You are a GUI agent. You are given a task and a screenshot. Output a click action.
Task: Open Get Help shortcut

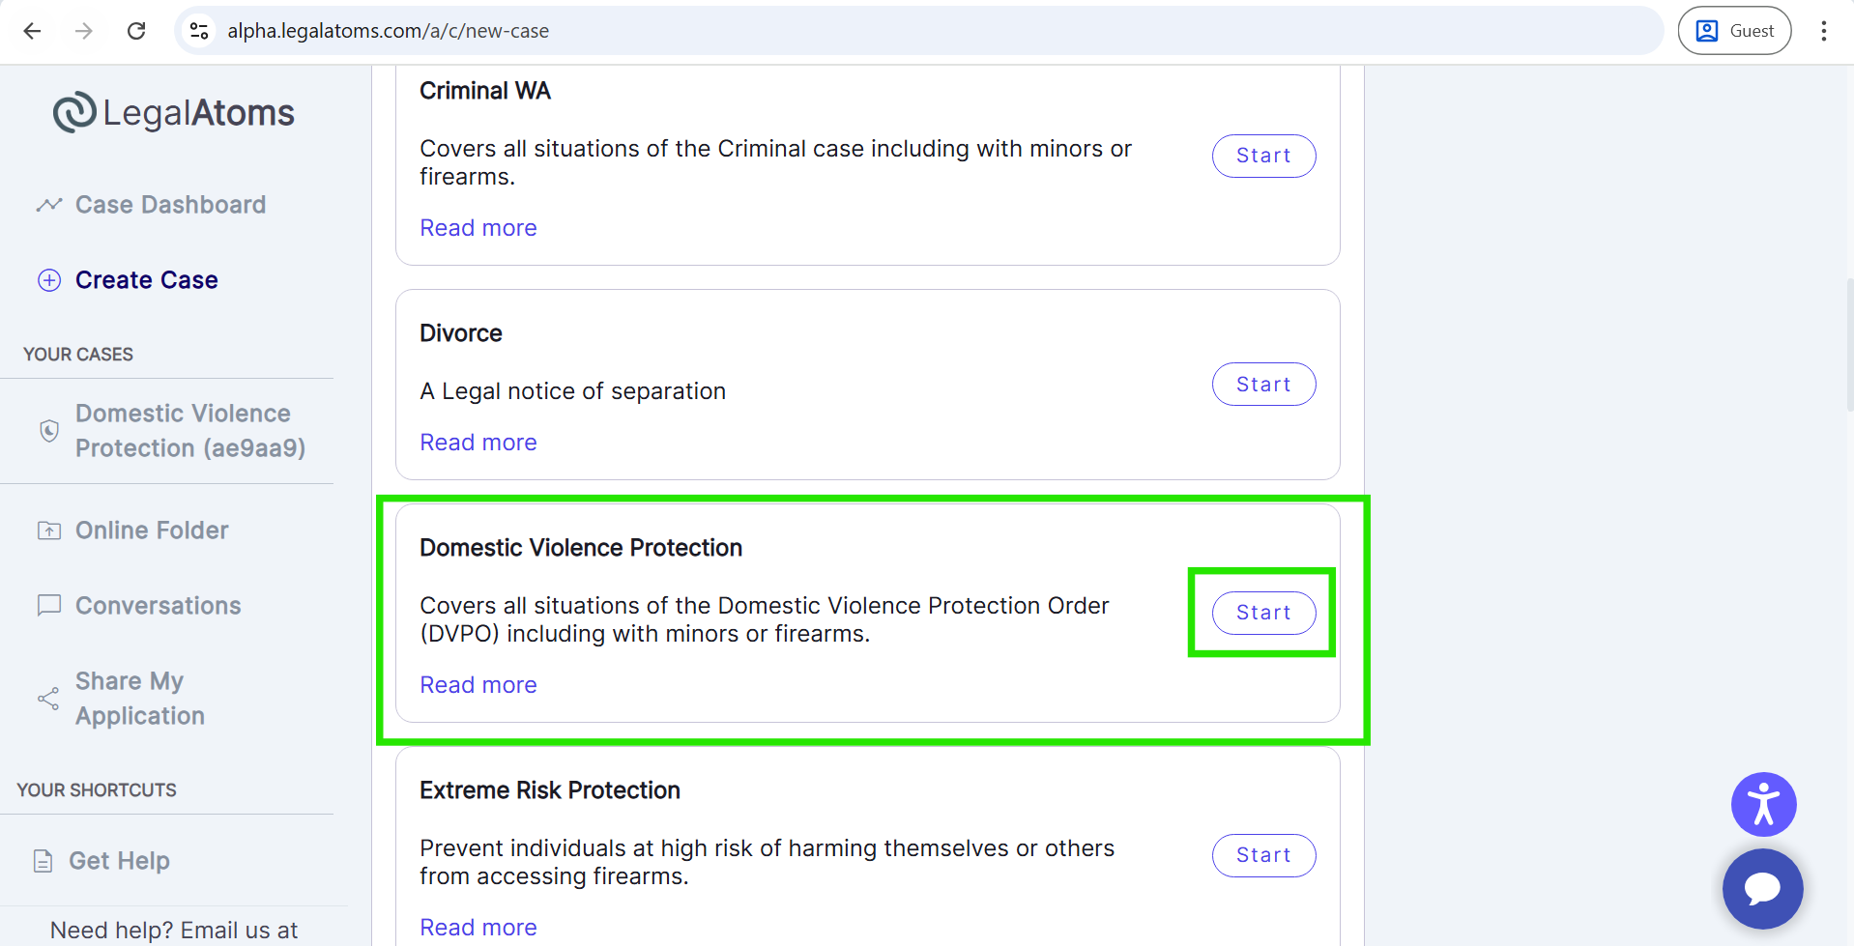(x=119, y=861)
